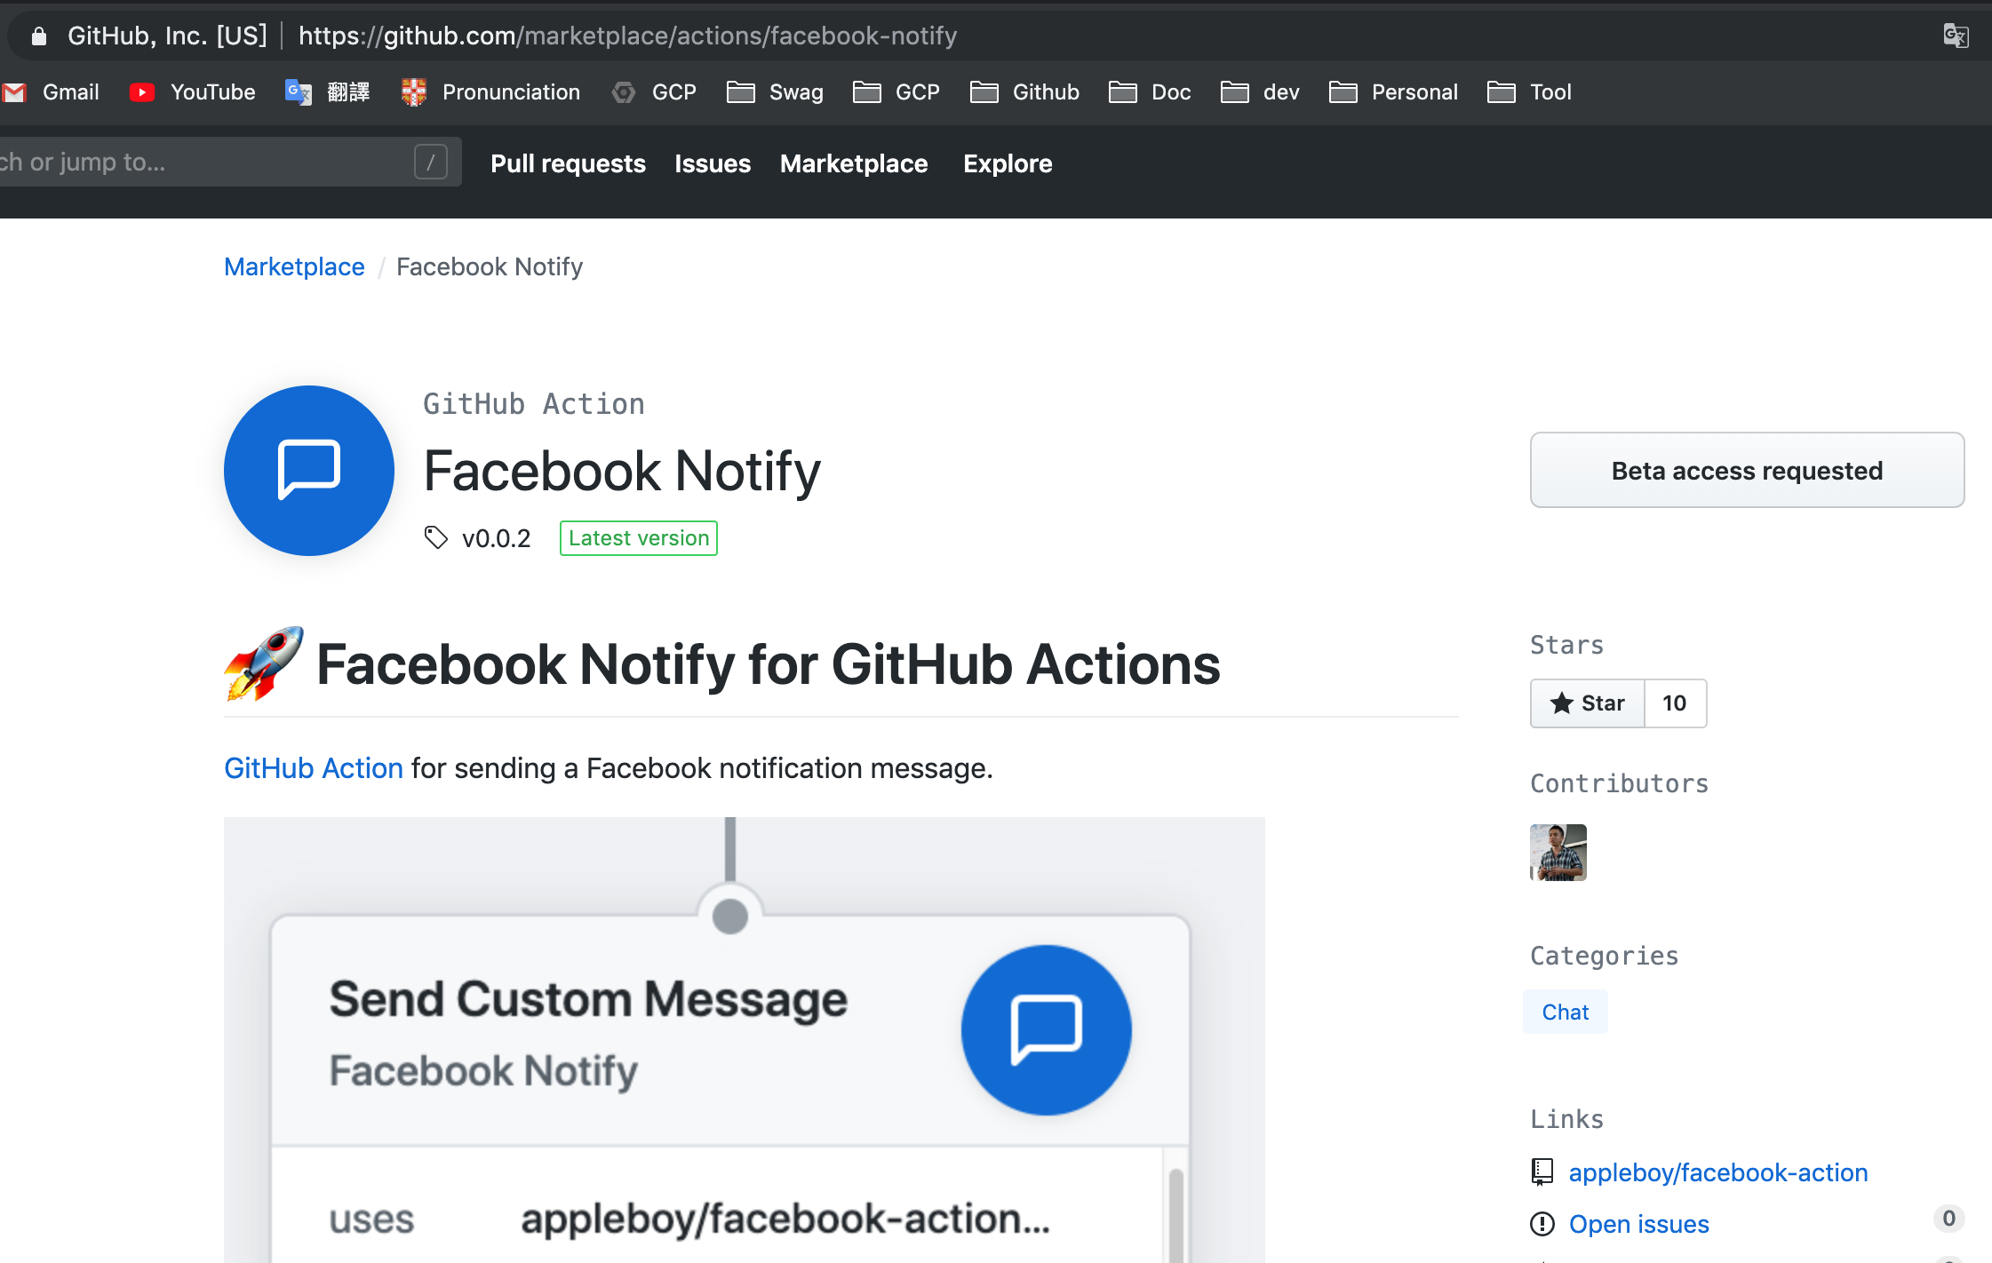Click the contributor avatar thumbnail
This screenshot has height=1263, width=1992.
[1558, 853]
